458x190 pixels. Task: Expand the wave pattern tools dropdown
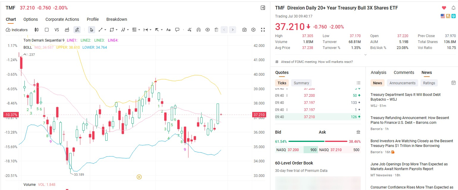[x=128, y=30]
